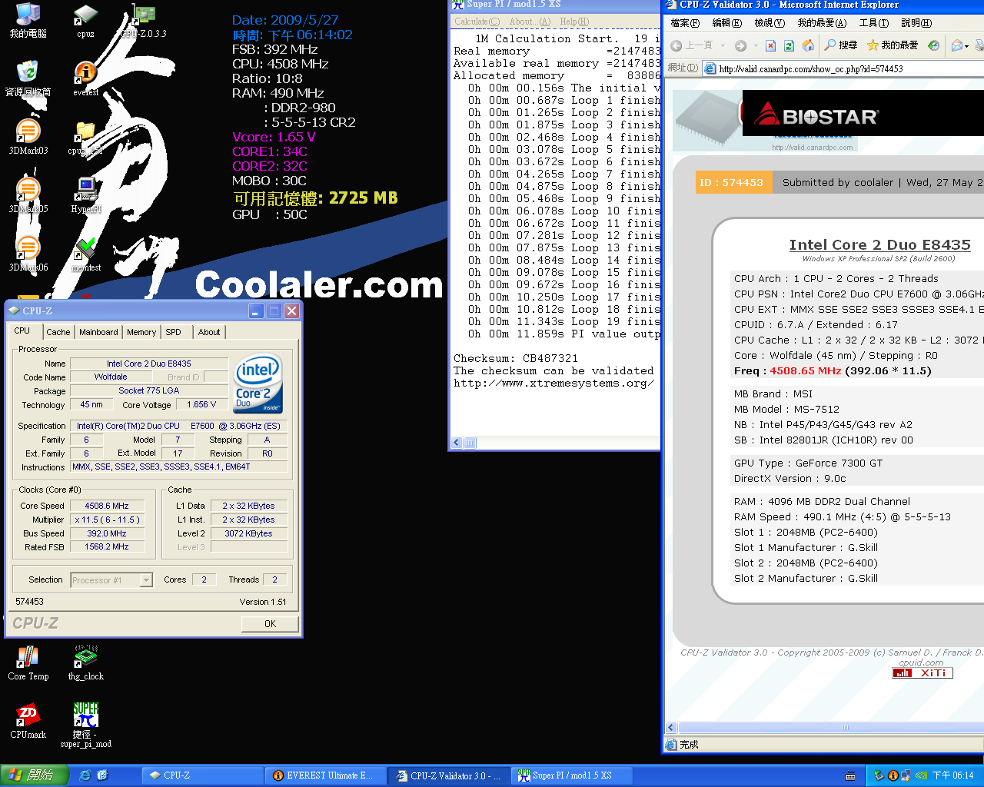Open the CPUmark desktop icon
This screenshot has width=984, height=787.
28,721
